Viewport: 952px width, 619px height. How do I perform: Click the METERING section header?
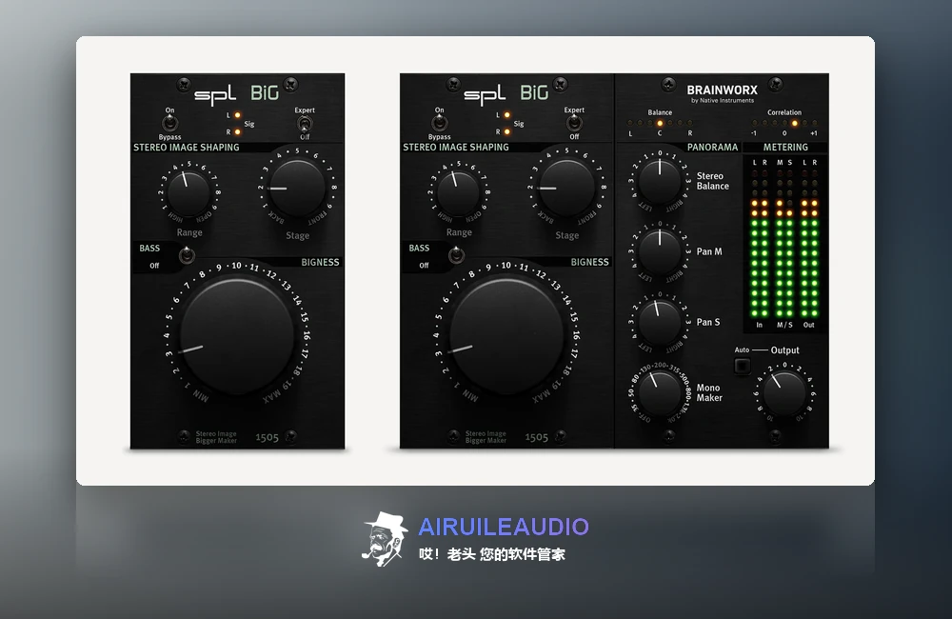click(x=785, y=147)
